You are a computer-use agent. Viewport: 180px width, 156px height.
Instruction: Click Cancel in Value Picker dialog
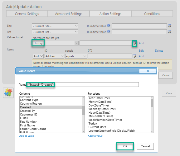click(x=145, y=146)
